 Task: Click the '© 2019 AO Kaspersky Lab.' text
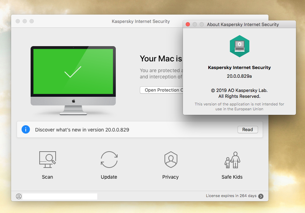click(239, 91)
